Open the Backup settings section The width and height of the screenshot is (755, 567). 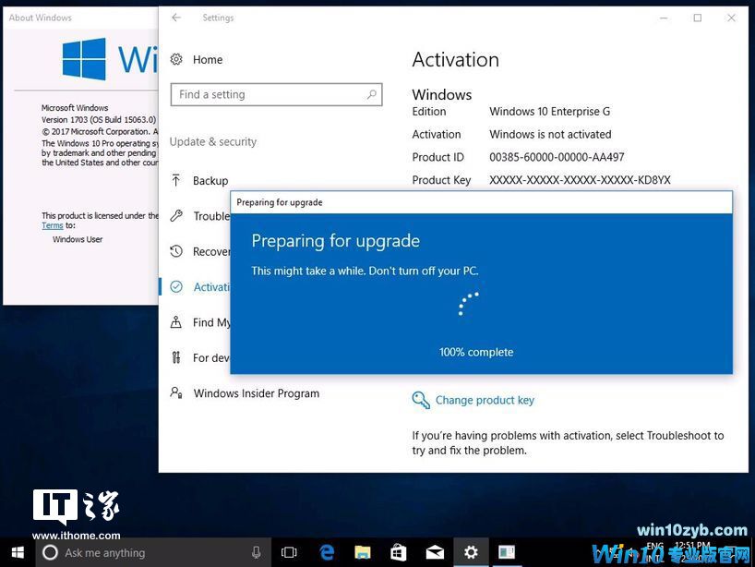(x=210, y=181)
